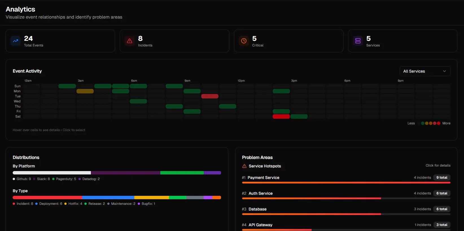This screenshot has height=231, width=464.
Task: Click the Services server icon
Action: 358,41
